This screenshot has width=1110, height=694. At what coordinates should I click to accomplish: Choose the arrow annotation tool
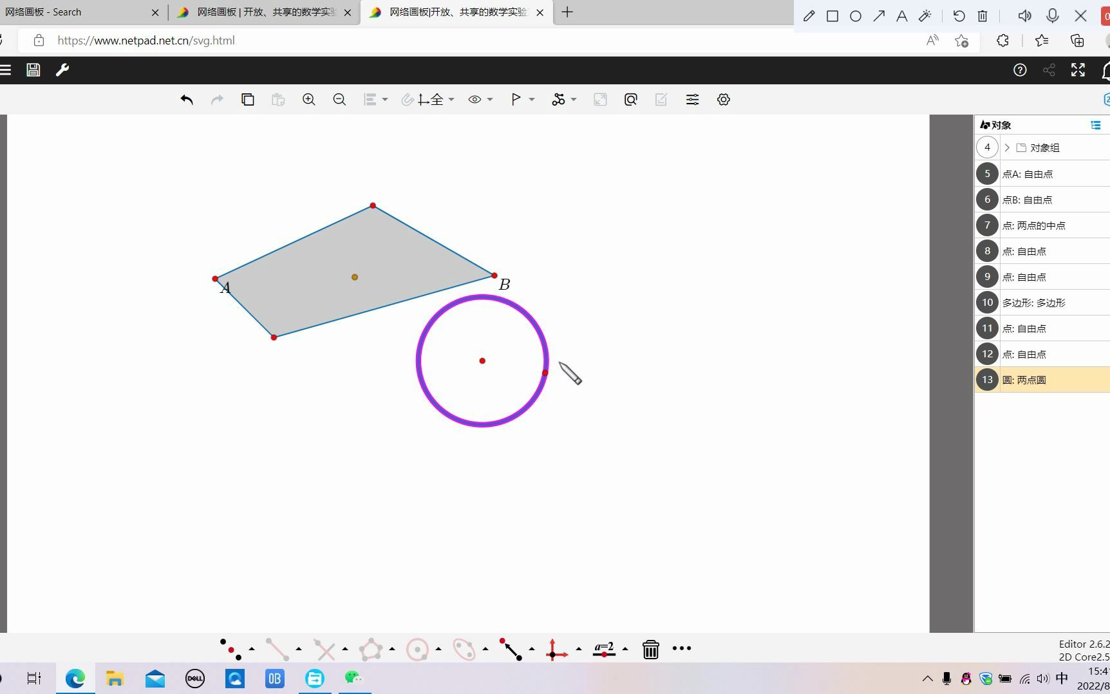coord(879,16)
